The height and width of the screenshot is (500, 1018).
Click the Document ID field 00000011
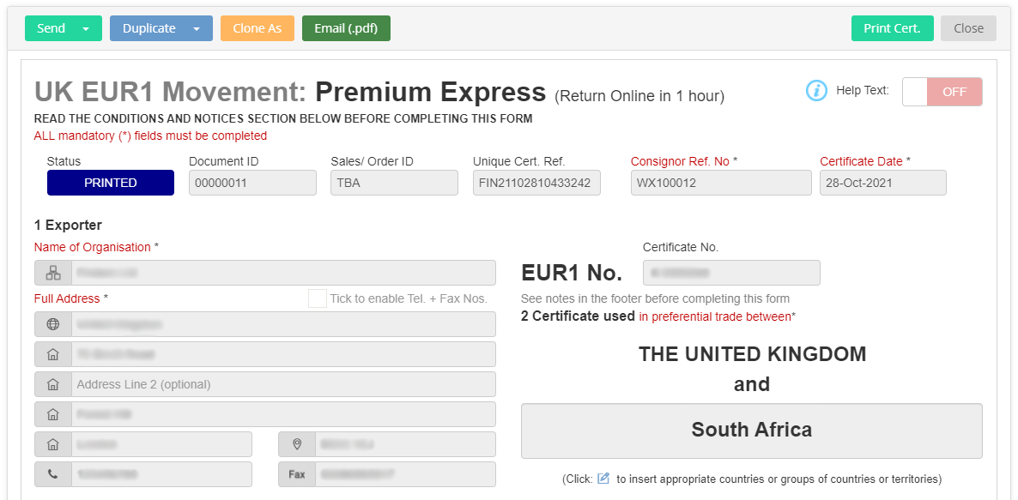(252, 183)
